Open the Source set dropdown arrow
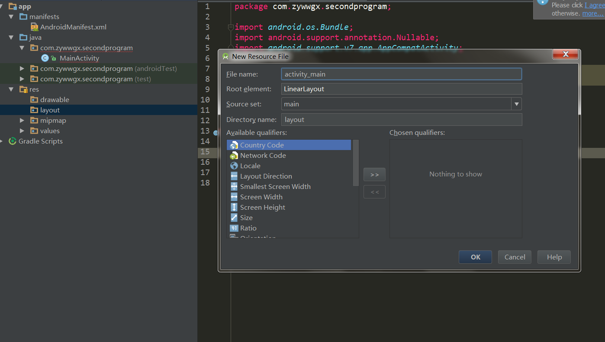605x342 pixels. 516,104
